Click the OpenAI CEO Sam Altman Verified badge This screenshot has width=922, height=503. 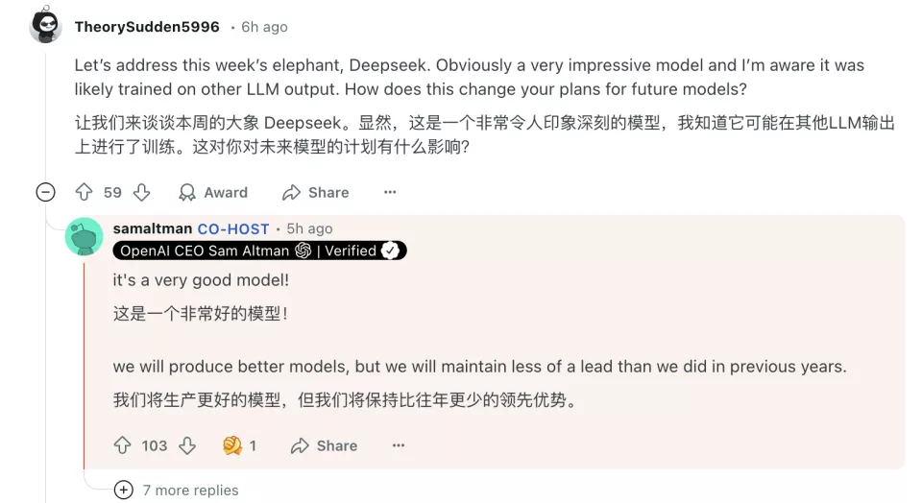click(259, 251)
